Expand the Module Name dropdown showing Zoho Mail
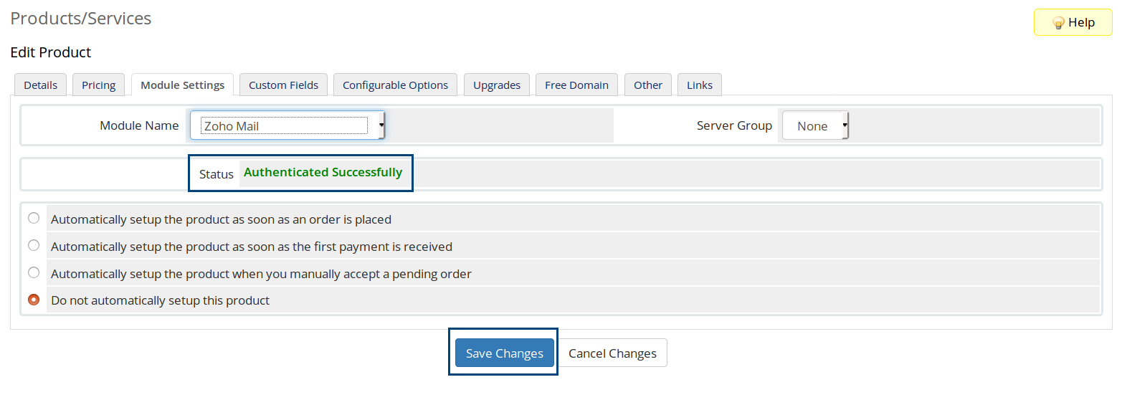Screen dimensions: 1122x405 tap(287, 125)
